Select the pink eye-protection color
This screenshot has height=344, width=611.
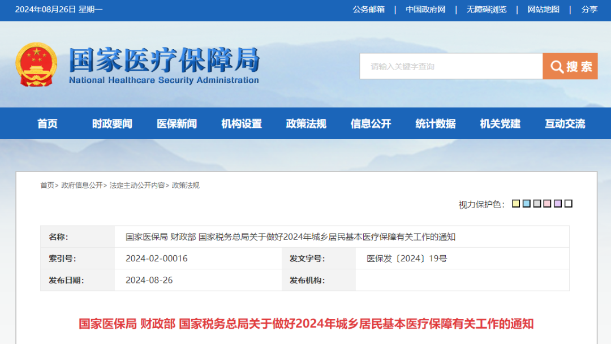547,203
